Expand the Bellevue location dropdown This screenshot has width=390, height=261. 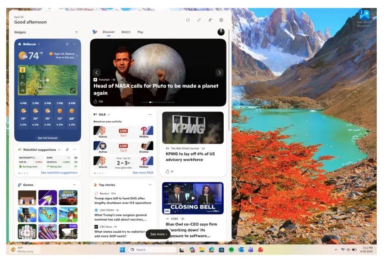coord(39,44)
